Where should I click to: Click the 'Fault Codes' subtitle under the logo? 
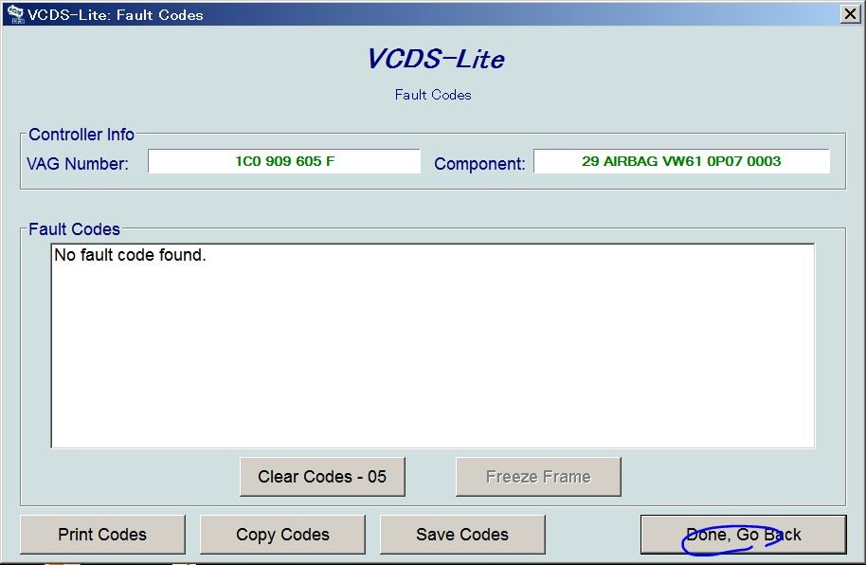click(x=433, y=95)
